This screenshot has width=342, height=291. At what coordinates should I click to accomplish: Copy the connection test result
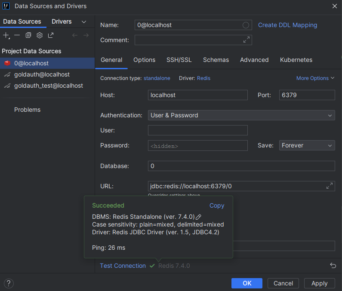(x=217, y=205)
